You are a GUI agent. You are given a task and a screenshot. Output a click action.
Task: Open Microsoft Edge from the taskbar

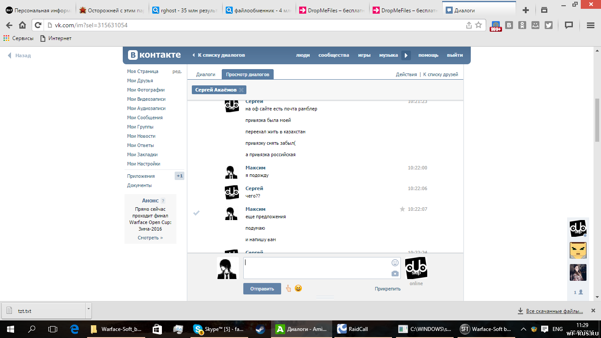click(74, 329)
